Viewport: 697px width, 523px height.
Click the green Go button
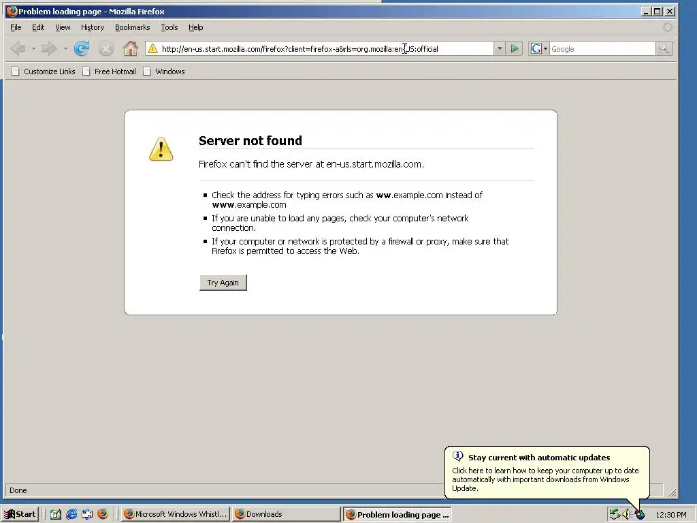tap(515, 48)
